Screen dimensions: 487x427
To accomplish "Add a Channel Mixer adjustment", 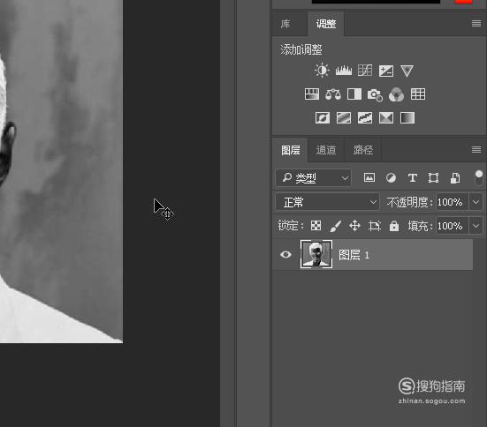I will [x=396, y=94].
